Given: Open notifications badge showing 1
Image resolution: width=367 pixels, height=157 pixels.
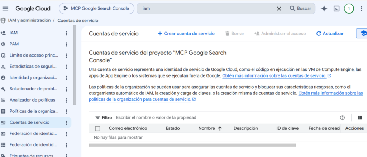Looking at the screenshot, I should point(349,9).
